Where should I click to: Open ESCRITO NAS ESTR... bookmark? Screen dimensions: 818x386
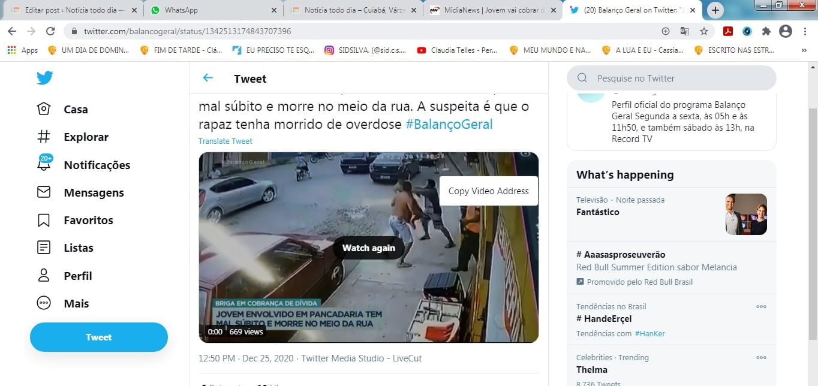click(x=735, y=50)
